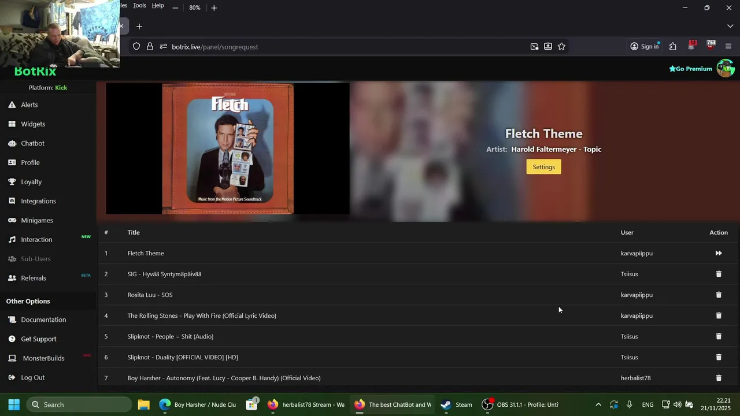Image resolution: width=740 pixels, height=416 pixels.
Task: Sign in to the Firefox account
Action: (645, 47)
